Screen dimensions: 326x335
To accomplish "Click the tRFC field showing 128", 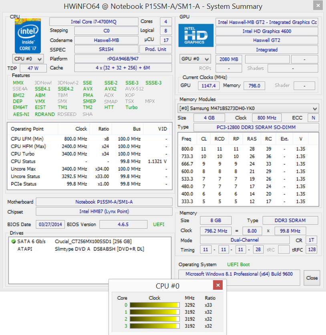I will click(312, 249).
